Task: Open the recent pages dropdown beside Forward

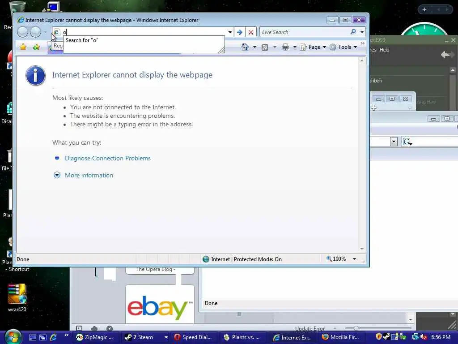Action: pyautogui.click(x=45, y=32)
